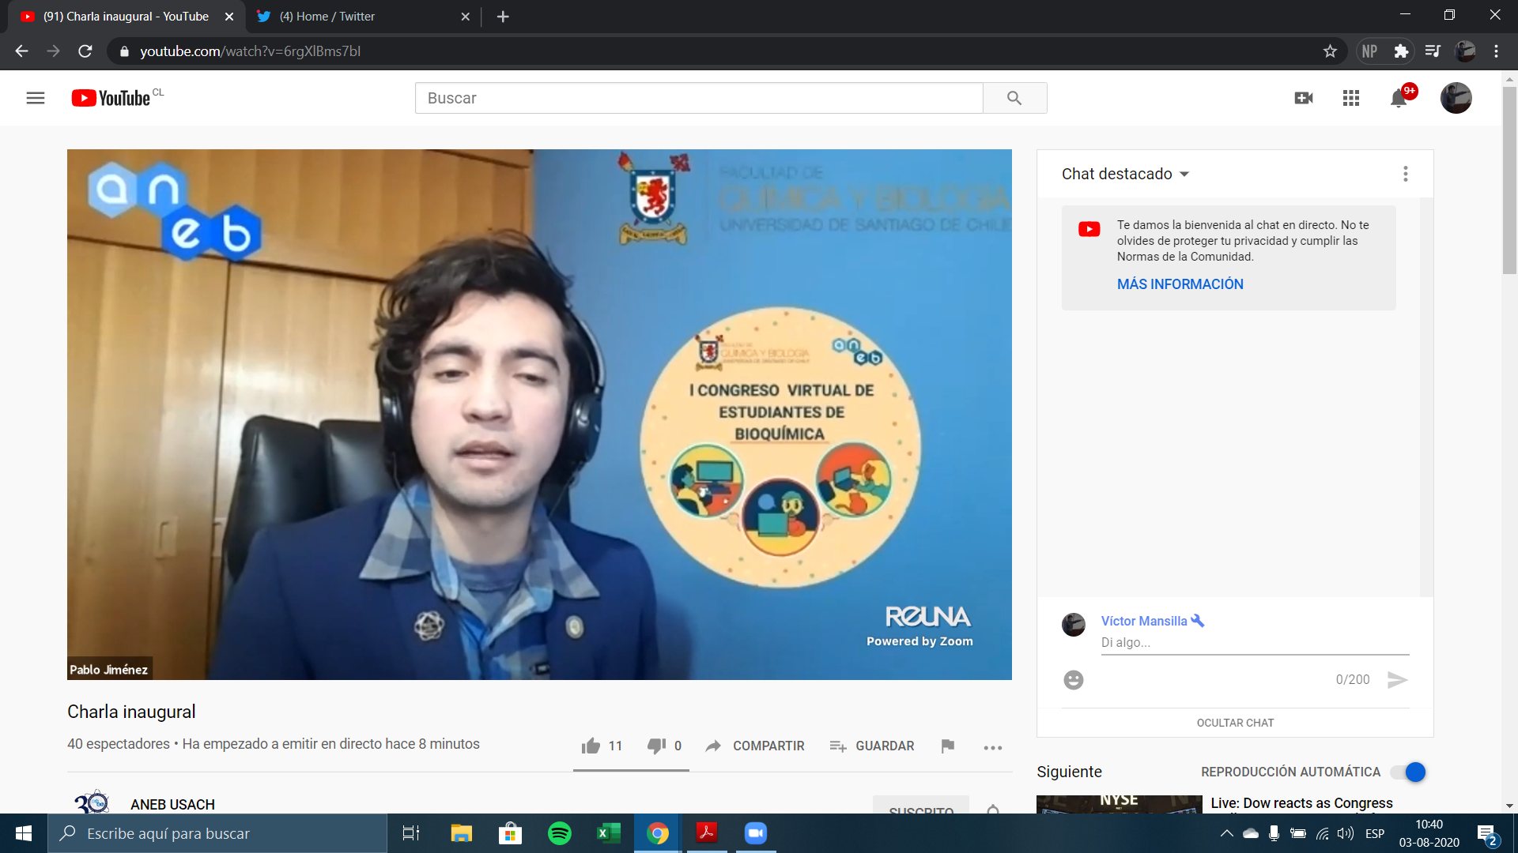Viewport: 1518px width, 853px height.
Task: Bookmark this page with star icon
Action: point(1330,51)
